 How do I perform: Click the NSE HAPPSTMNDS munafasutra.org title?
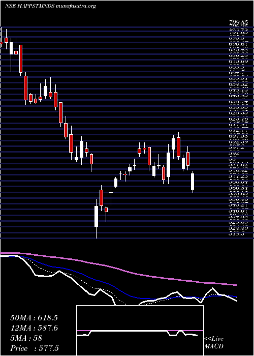50,6
